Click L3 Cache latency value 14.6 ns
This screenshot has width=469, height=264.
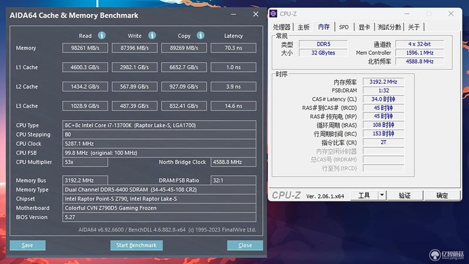(x=233, y=106)
